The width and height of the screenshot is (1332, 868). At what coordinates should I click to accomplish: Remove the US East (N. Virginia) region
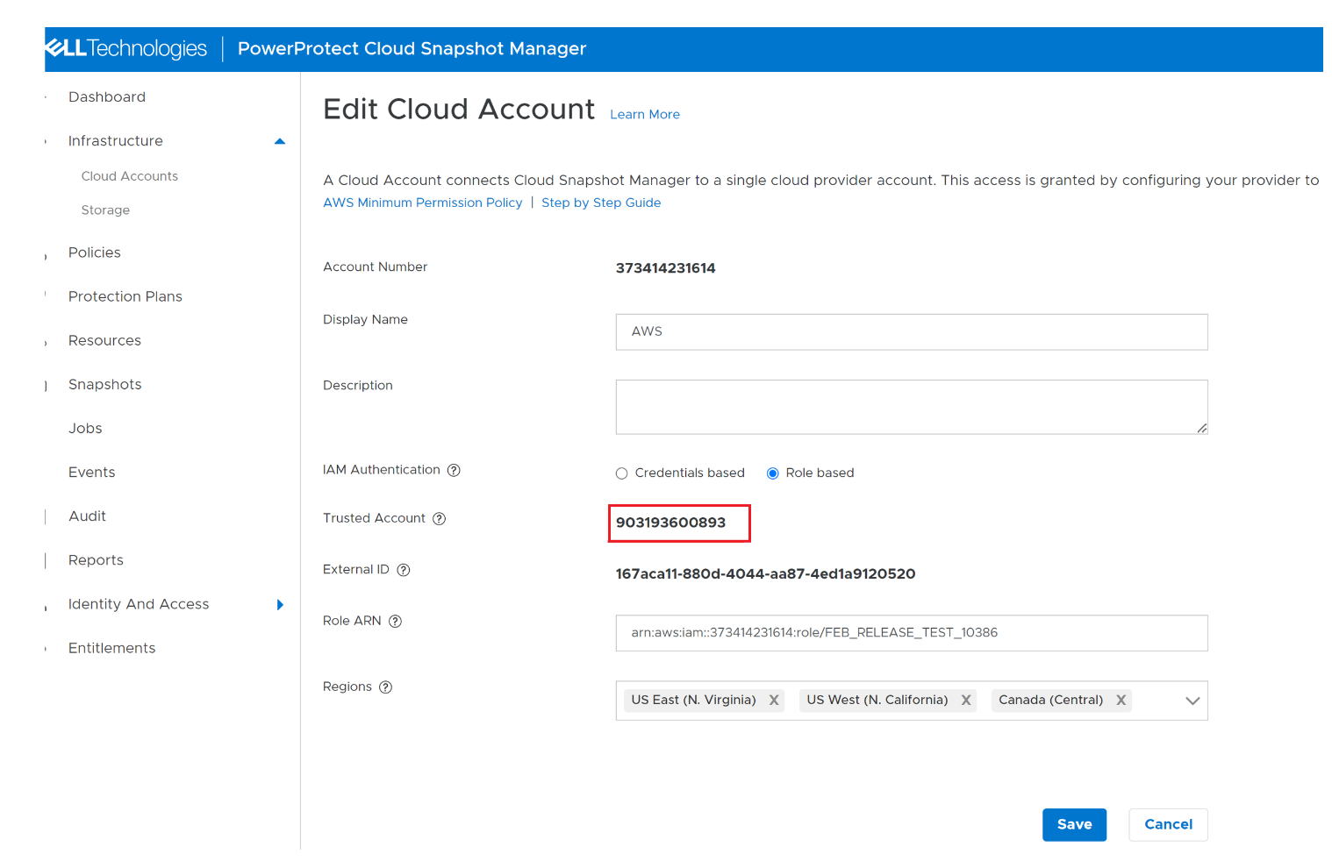(774, 700)
